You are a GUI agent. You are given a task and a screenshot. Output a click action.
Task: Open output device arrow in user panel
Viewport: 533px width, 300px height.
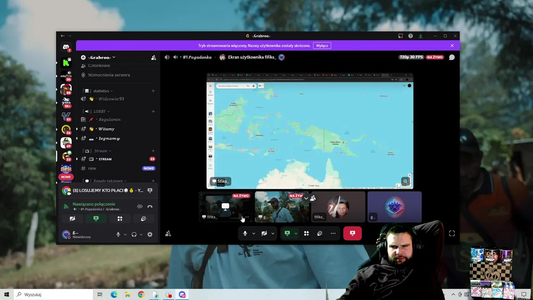click(x=141, y=235)
